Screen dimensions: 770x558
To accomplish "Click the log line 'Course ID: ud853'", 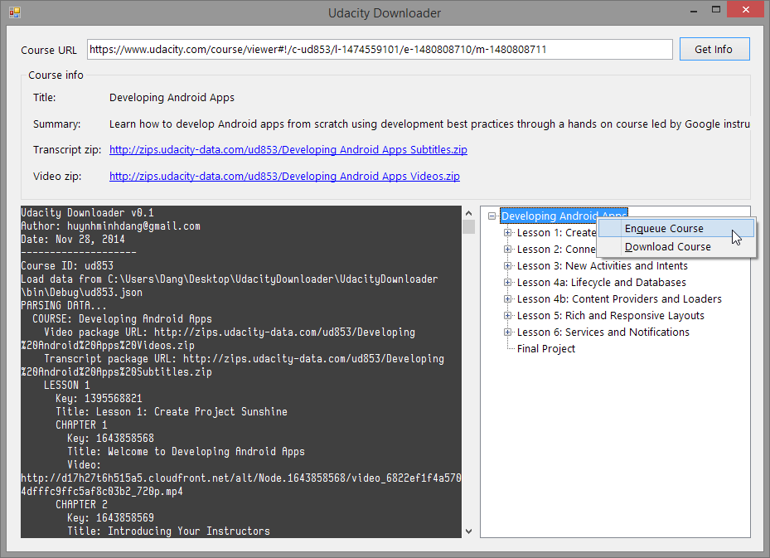I will click(67, 266).
